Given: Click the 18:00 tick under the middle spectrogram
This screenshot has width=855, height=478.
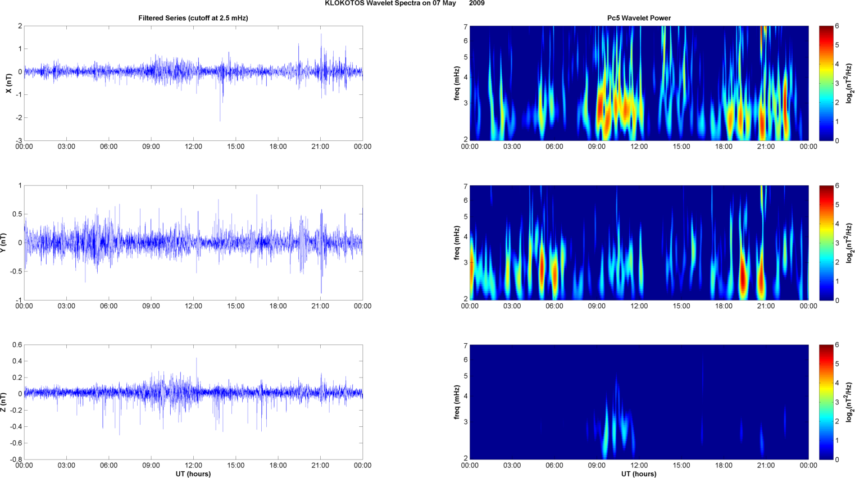Looking at the screenshot, I should coord(724,306).
